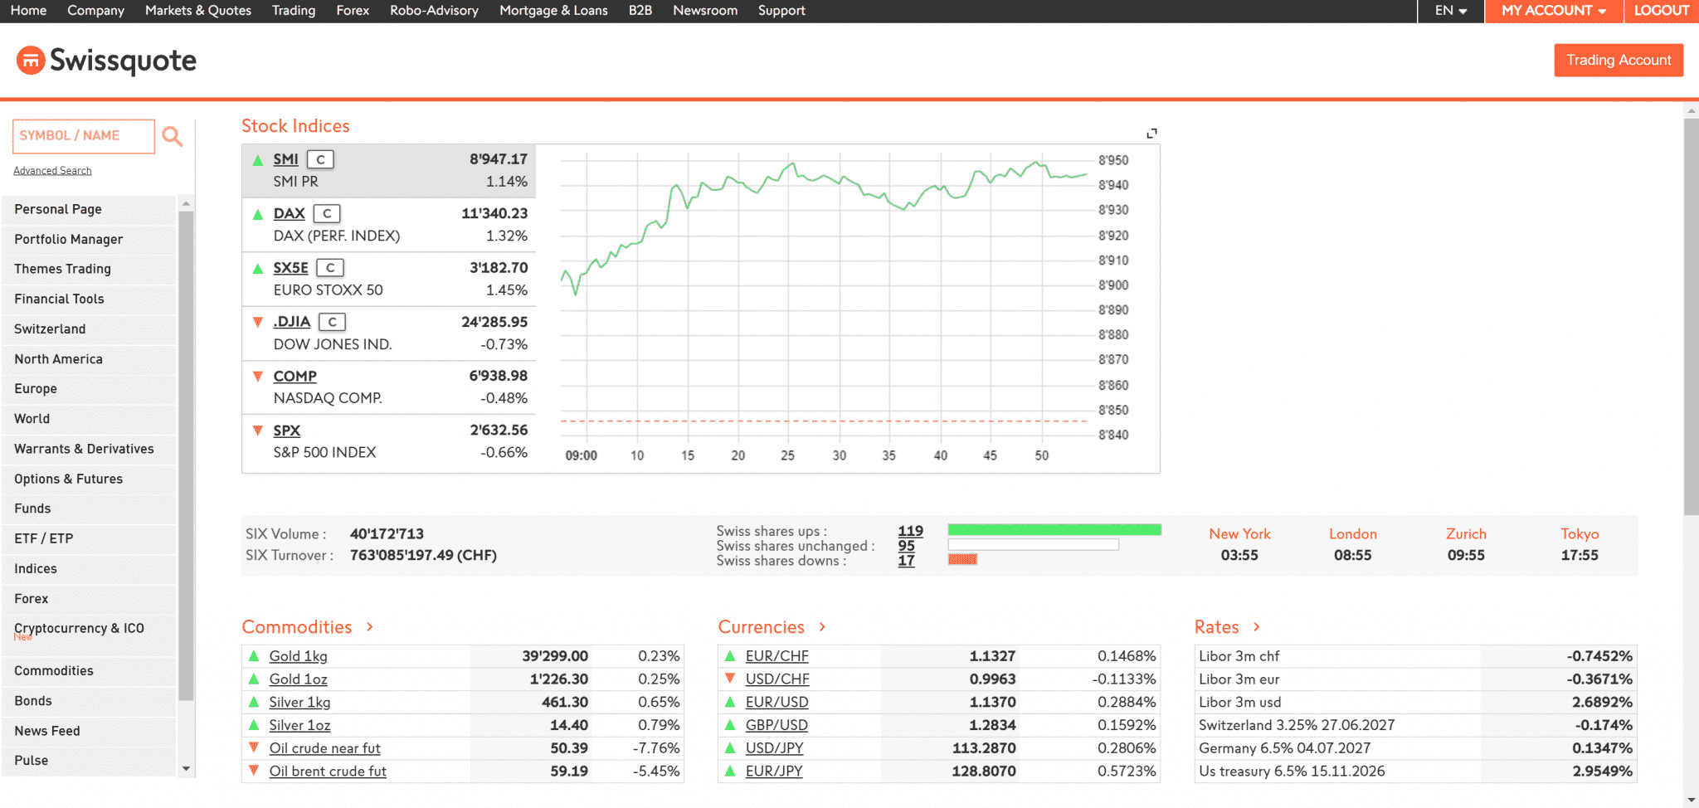Viewport: 1699px width, 808px height.
Task: Open the Newsroom menu
Action: pos(705,11)
